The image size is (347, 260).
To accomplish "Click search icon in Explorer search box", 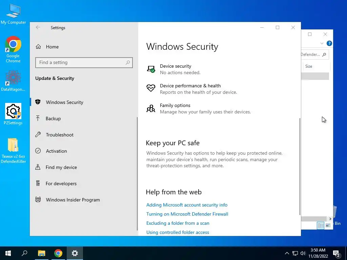I will tap(324, 55).
